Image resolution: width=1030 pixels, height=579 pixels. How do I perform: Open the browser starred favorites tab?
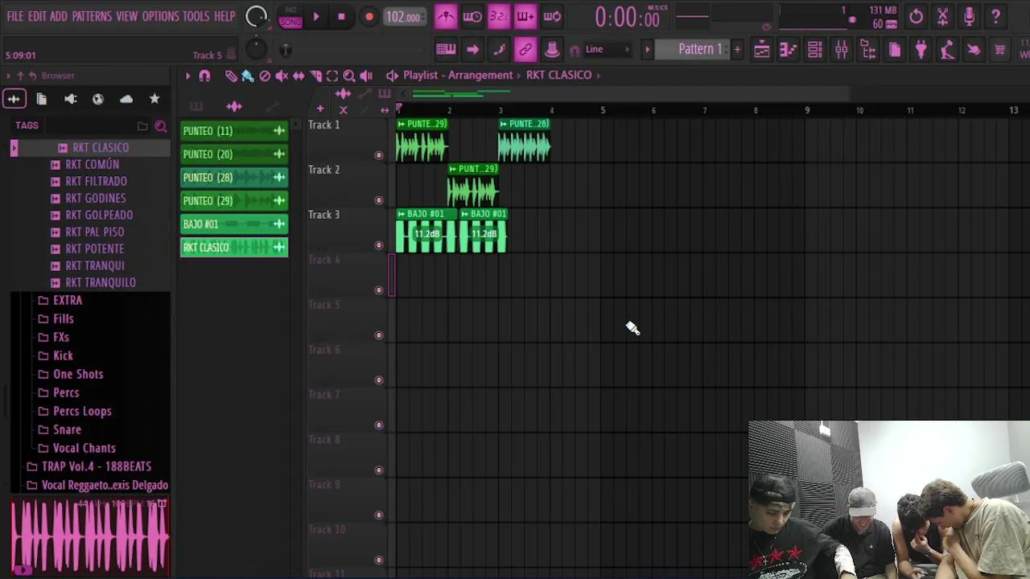click(154, 99)
